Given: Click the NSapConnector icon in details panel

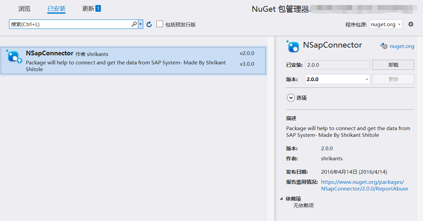Looking at the screenshot, I should [x=293, y=46].
